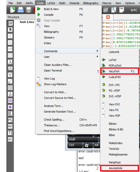The image size is (140, 172).
Task: Select Convert to Html menu entry
Action: pyautogui.click(x=68, y=92)
